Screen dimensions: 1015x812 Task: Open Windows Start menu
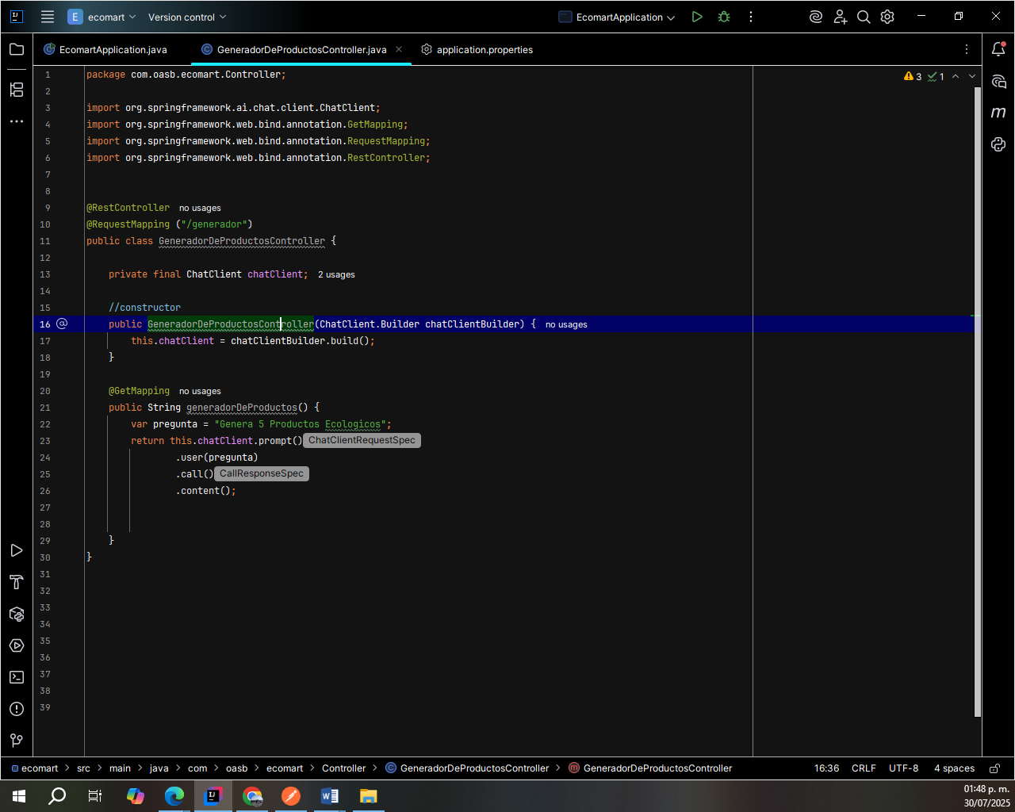point(19,796)
